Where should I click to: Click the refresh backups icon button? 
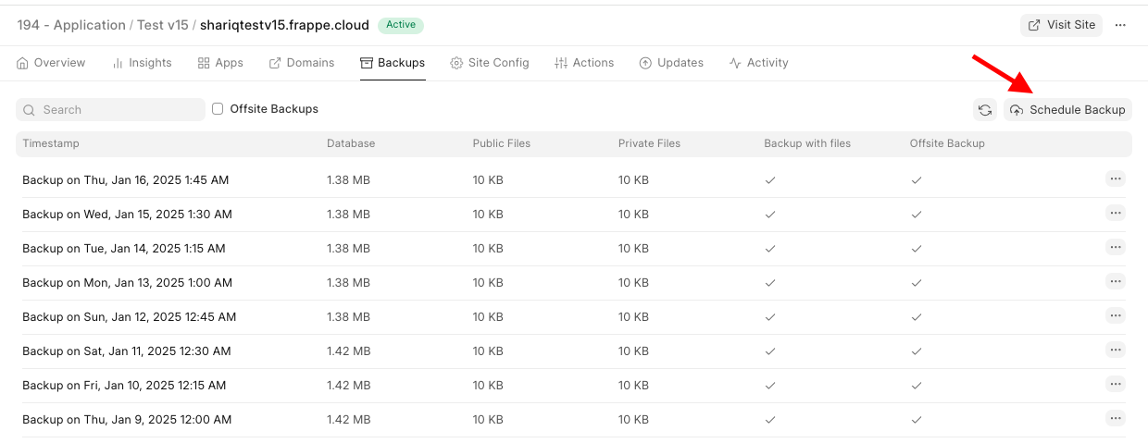pyautogui.click(x=985, y=110)
